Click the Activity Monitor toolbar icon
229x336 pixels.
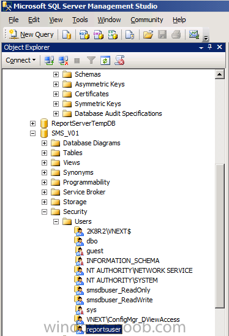point(194,34)
